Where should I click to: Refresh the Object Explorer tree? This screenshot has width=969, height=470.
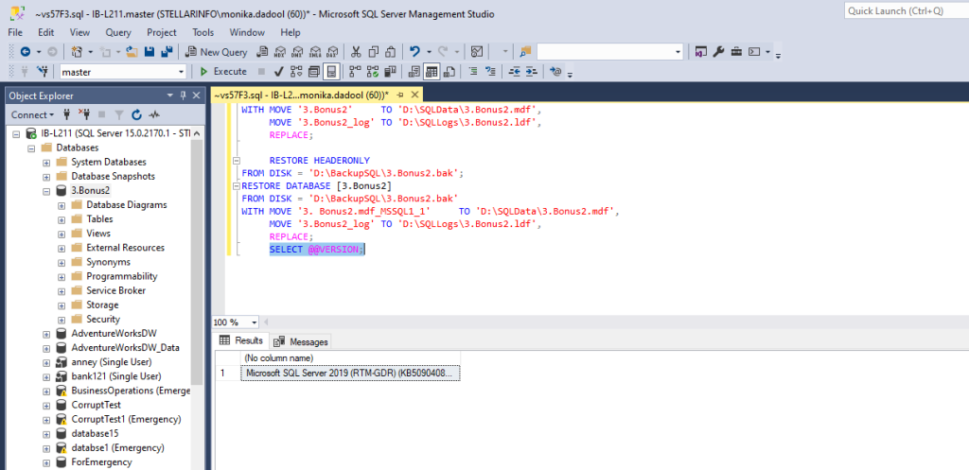[x=136, y=114]
